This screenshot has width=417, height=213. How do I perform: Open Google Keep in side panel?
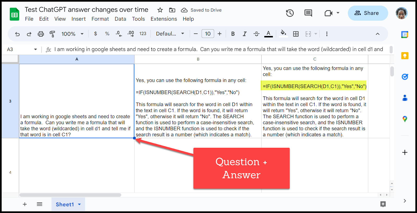pos(405,56)
